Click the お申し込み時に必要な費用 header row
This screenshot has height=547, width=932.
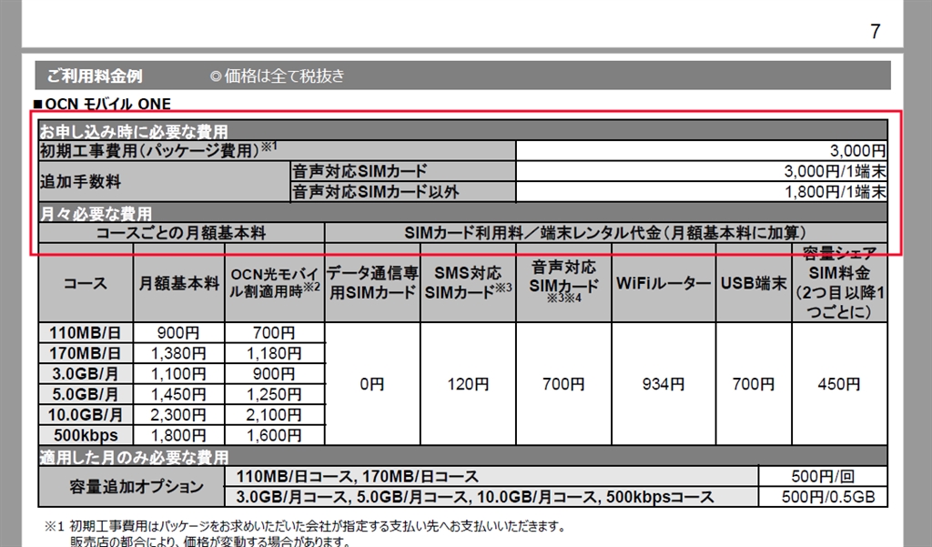463,130
